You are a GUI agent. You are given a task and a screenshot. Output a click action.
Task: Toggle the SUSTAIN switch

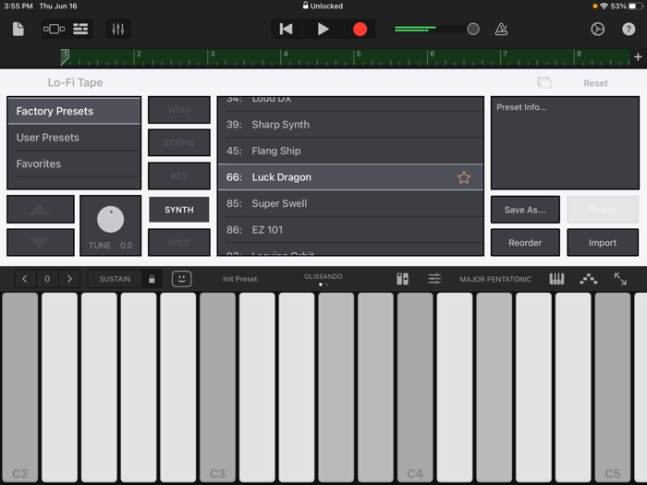click(115, 279)
